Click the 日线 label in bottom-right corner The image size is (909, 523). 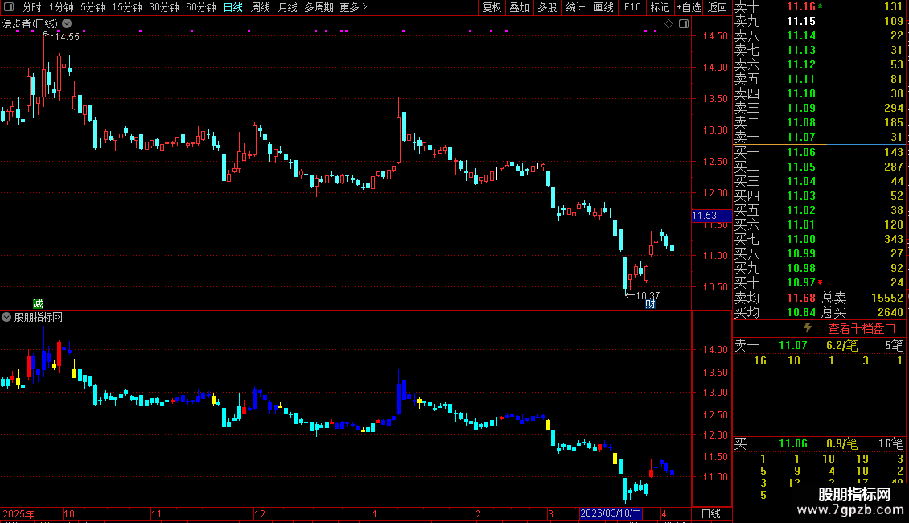pyautogui.click(x=711, y=513)
